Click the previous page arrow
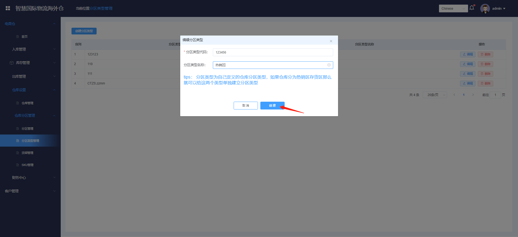 click(454, 95)
